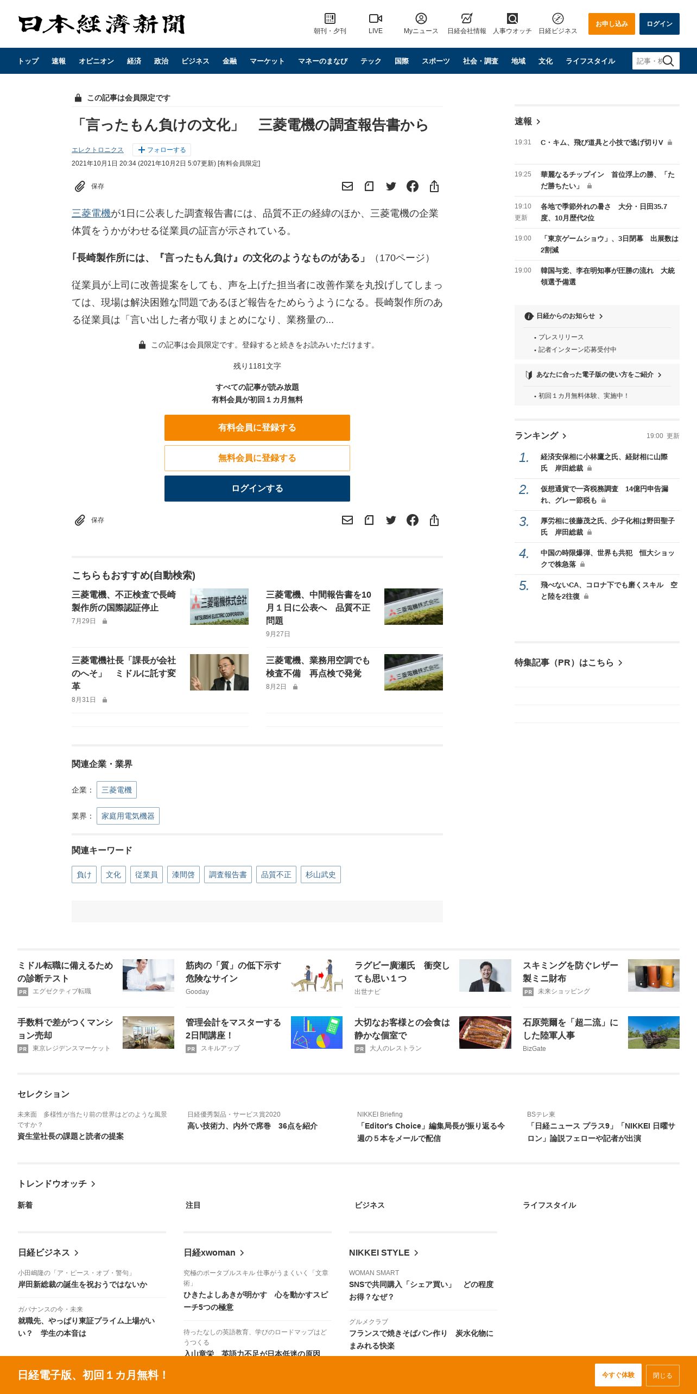Open the テック nav menu
Screen dimensions: 697x1394
(x=371, y=61)
